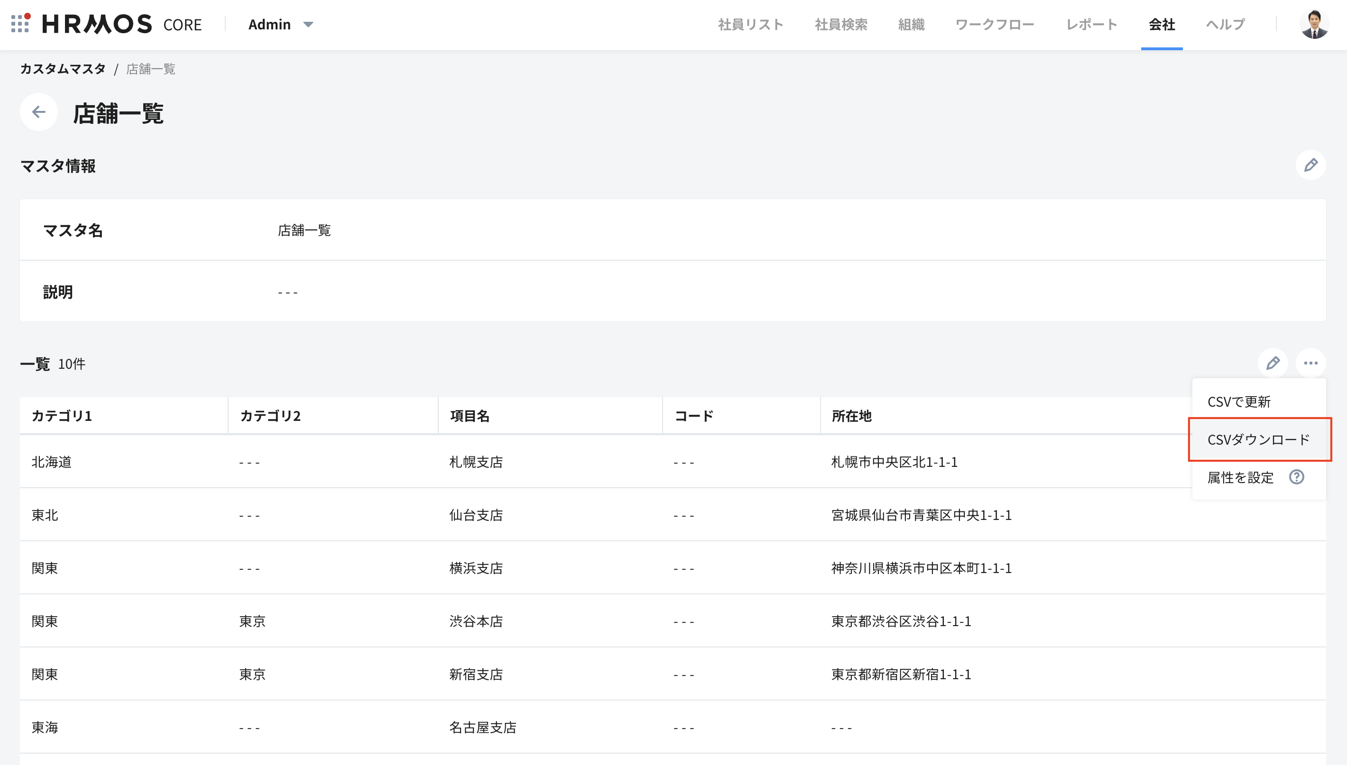Click the HRMOS CORE logo

coord(122,24)
